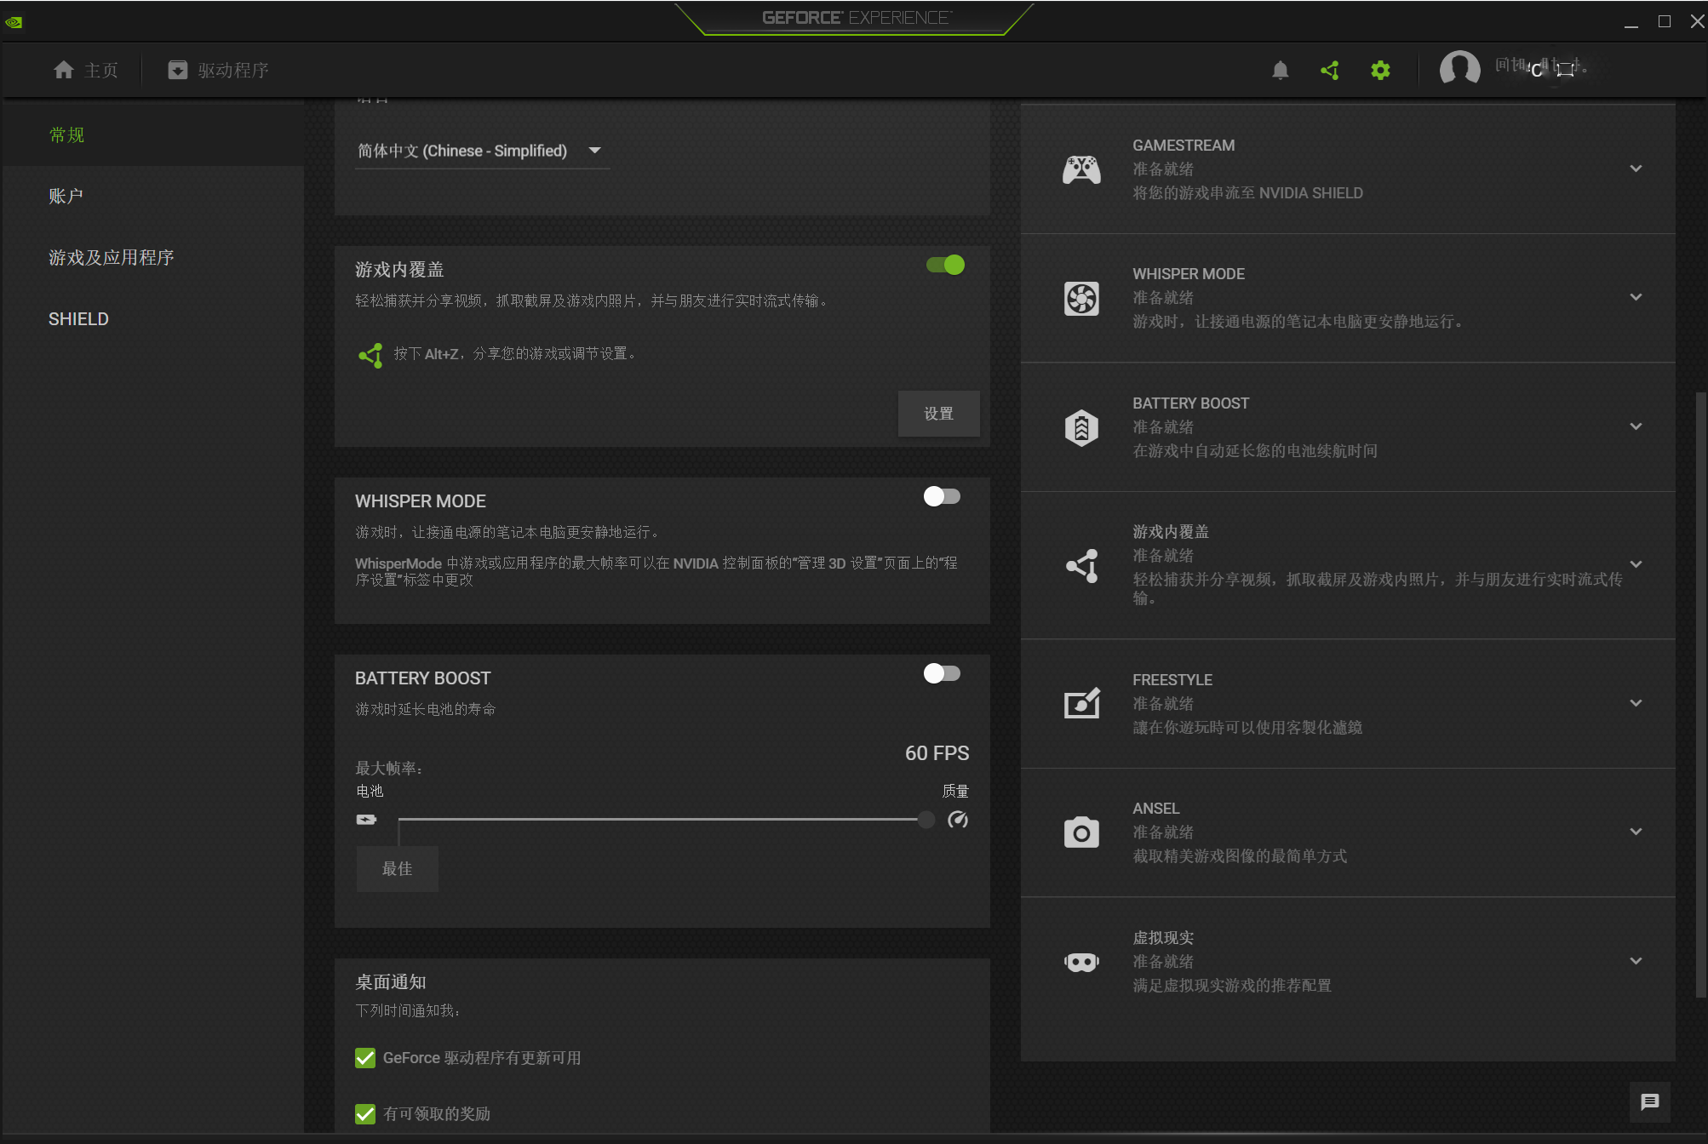This screenshot has width=1708, height=1144.
Task: Click the home icon beside 主页
Action: coord(64,70)
